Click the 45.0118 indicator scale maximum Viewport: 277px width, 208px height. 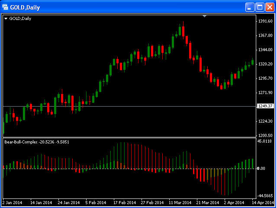click(x=264, y=141)
